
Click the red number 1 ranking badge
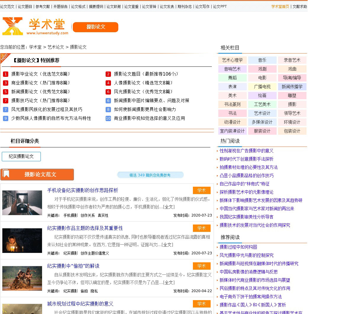6,74
